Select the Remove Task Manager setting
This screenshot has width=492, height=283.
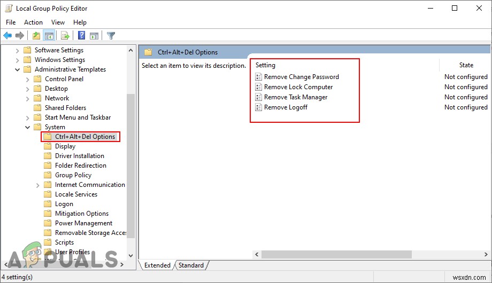point(296,97)
